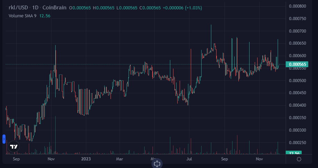Click the low price value L0.000565
Image resolution: width=318 pixels, height=168 pixels.
(x=127, y=8)
